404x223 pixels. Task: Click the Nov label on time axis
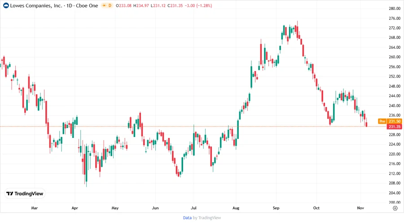click(360, 208)
